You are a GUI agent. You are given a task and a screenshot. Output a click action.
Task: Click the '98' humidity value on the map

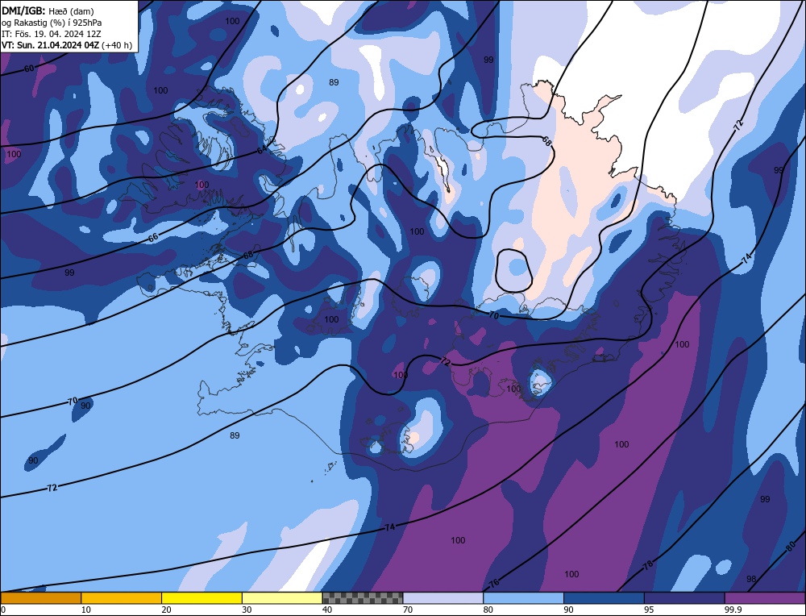[x=751, y=579]
